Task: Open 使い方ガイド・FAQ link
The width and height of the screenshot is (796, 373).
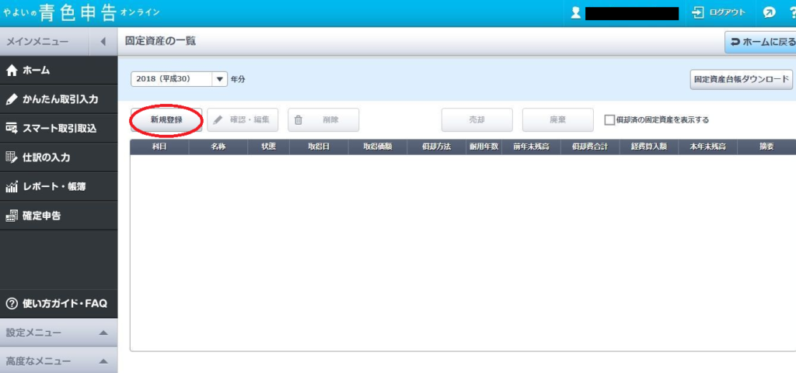Action: (58, 304)
